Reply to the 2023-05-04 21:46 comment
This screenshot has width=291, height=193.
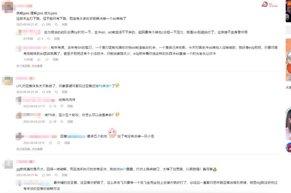click(x=64, y=175)
